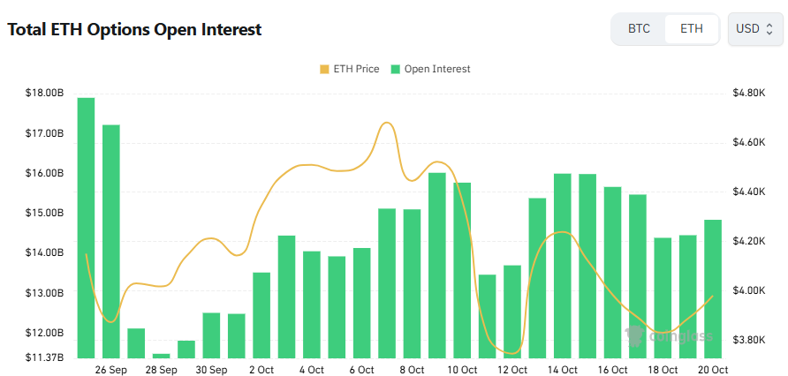Click the bar above 2 Oct label
788x376 pixels.
[x=261, y=314]
